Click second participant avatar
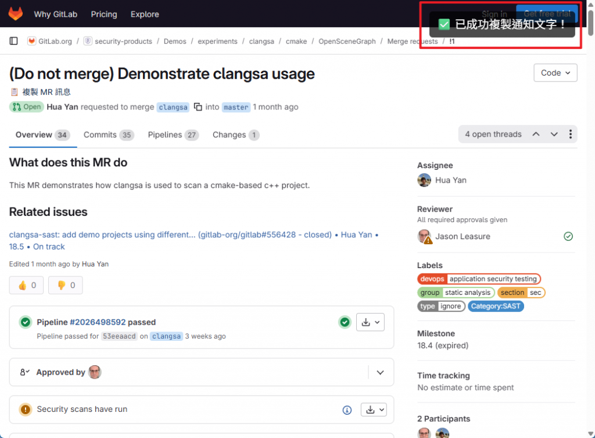The image size is (595, 438). (442, 433)
